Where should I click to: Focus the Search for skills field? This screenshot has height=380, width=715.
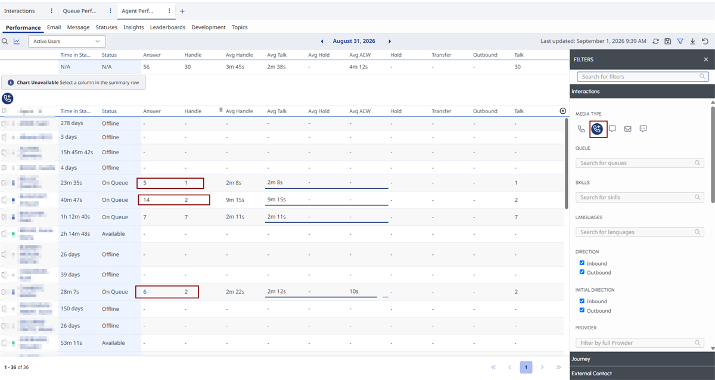pyautogui.click(x=640, y=197)
